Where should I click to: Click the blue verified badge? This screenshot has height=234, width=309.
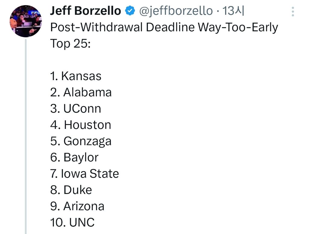[x=130, y=11]
